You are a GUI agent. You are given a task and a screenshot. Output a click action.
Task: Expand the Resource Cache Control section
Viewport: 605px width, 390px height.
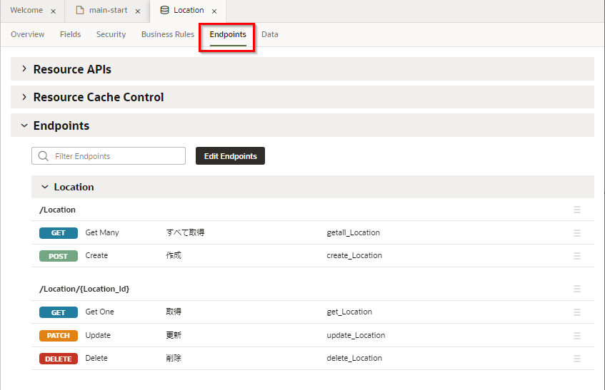pos(24,97)
